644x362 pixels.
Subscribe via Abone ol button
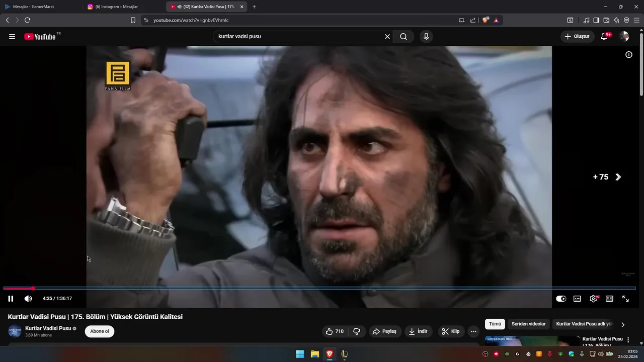(100, 331)
